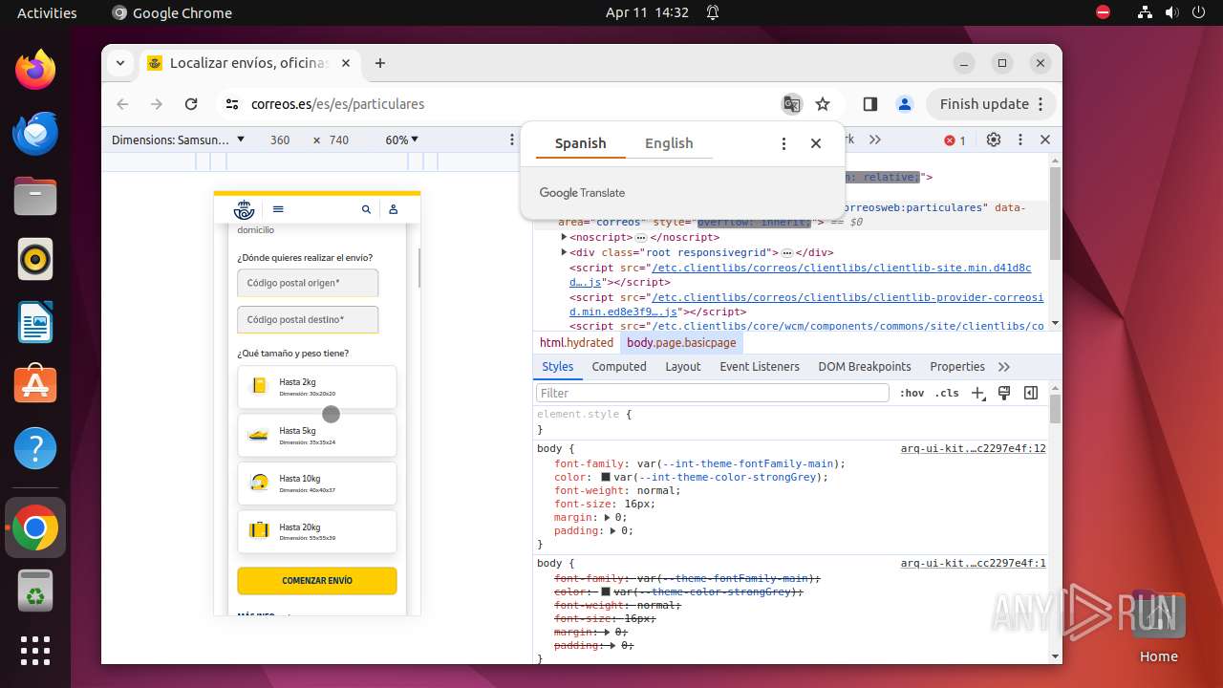Screen dimensions: 1223x688
Task: Go back to previous page
Action: (x=122, y=104)
